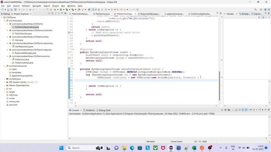
Task: Minimize the Project Explorer panel
Action: click(62, 14)
